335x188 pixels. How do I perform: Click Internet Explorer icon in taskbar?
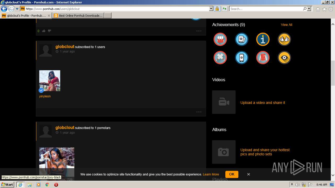(20, 185)
